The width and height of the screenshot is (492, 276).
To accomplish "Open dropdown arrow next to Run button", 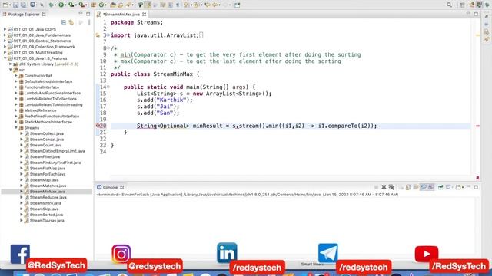I will (x=66, y=5).
